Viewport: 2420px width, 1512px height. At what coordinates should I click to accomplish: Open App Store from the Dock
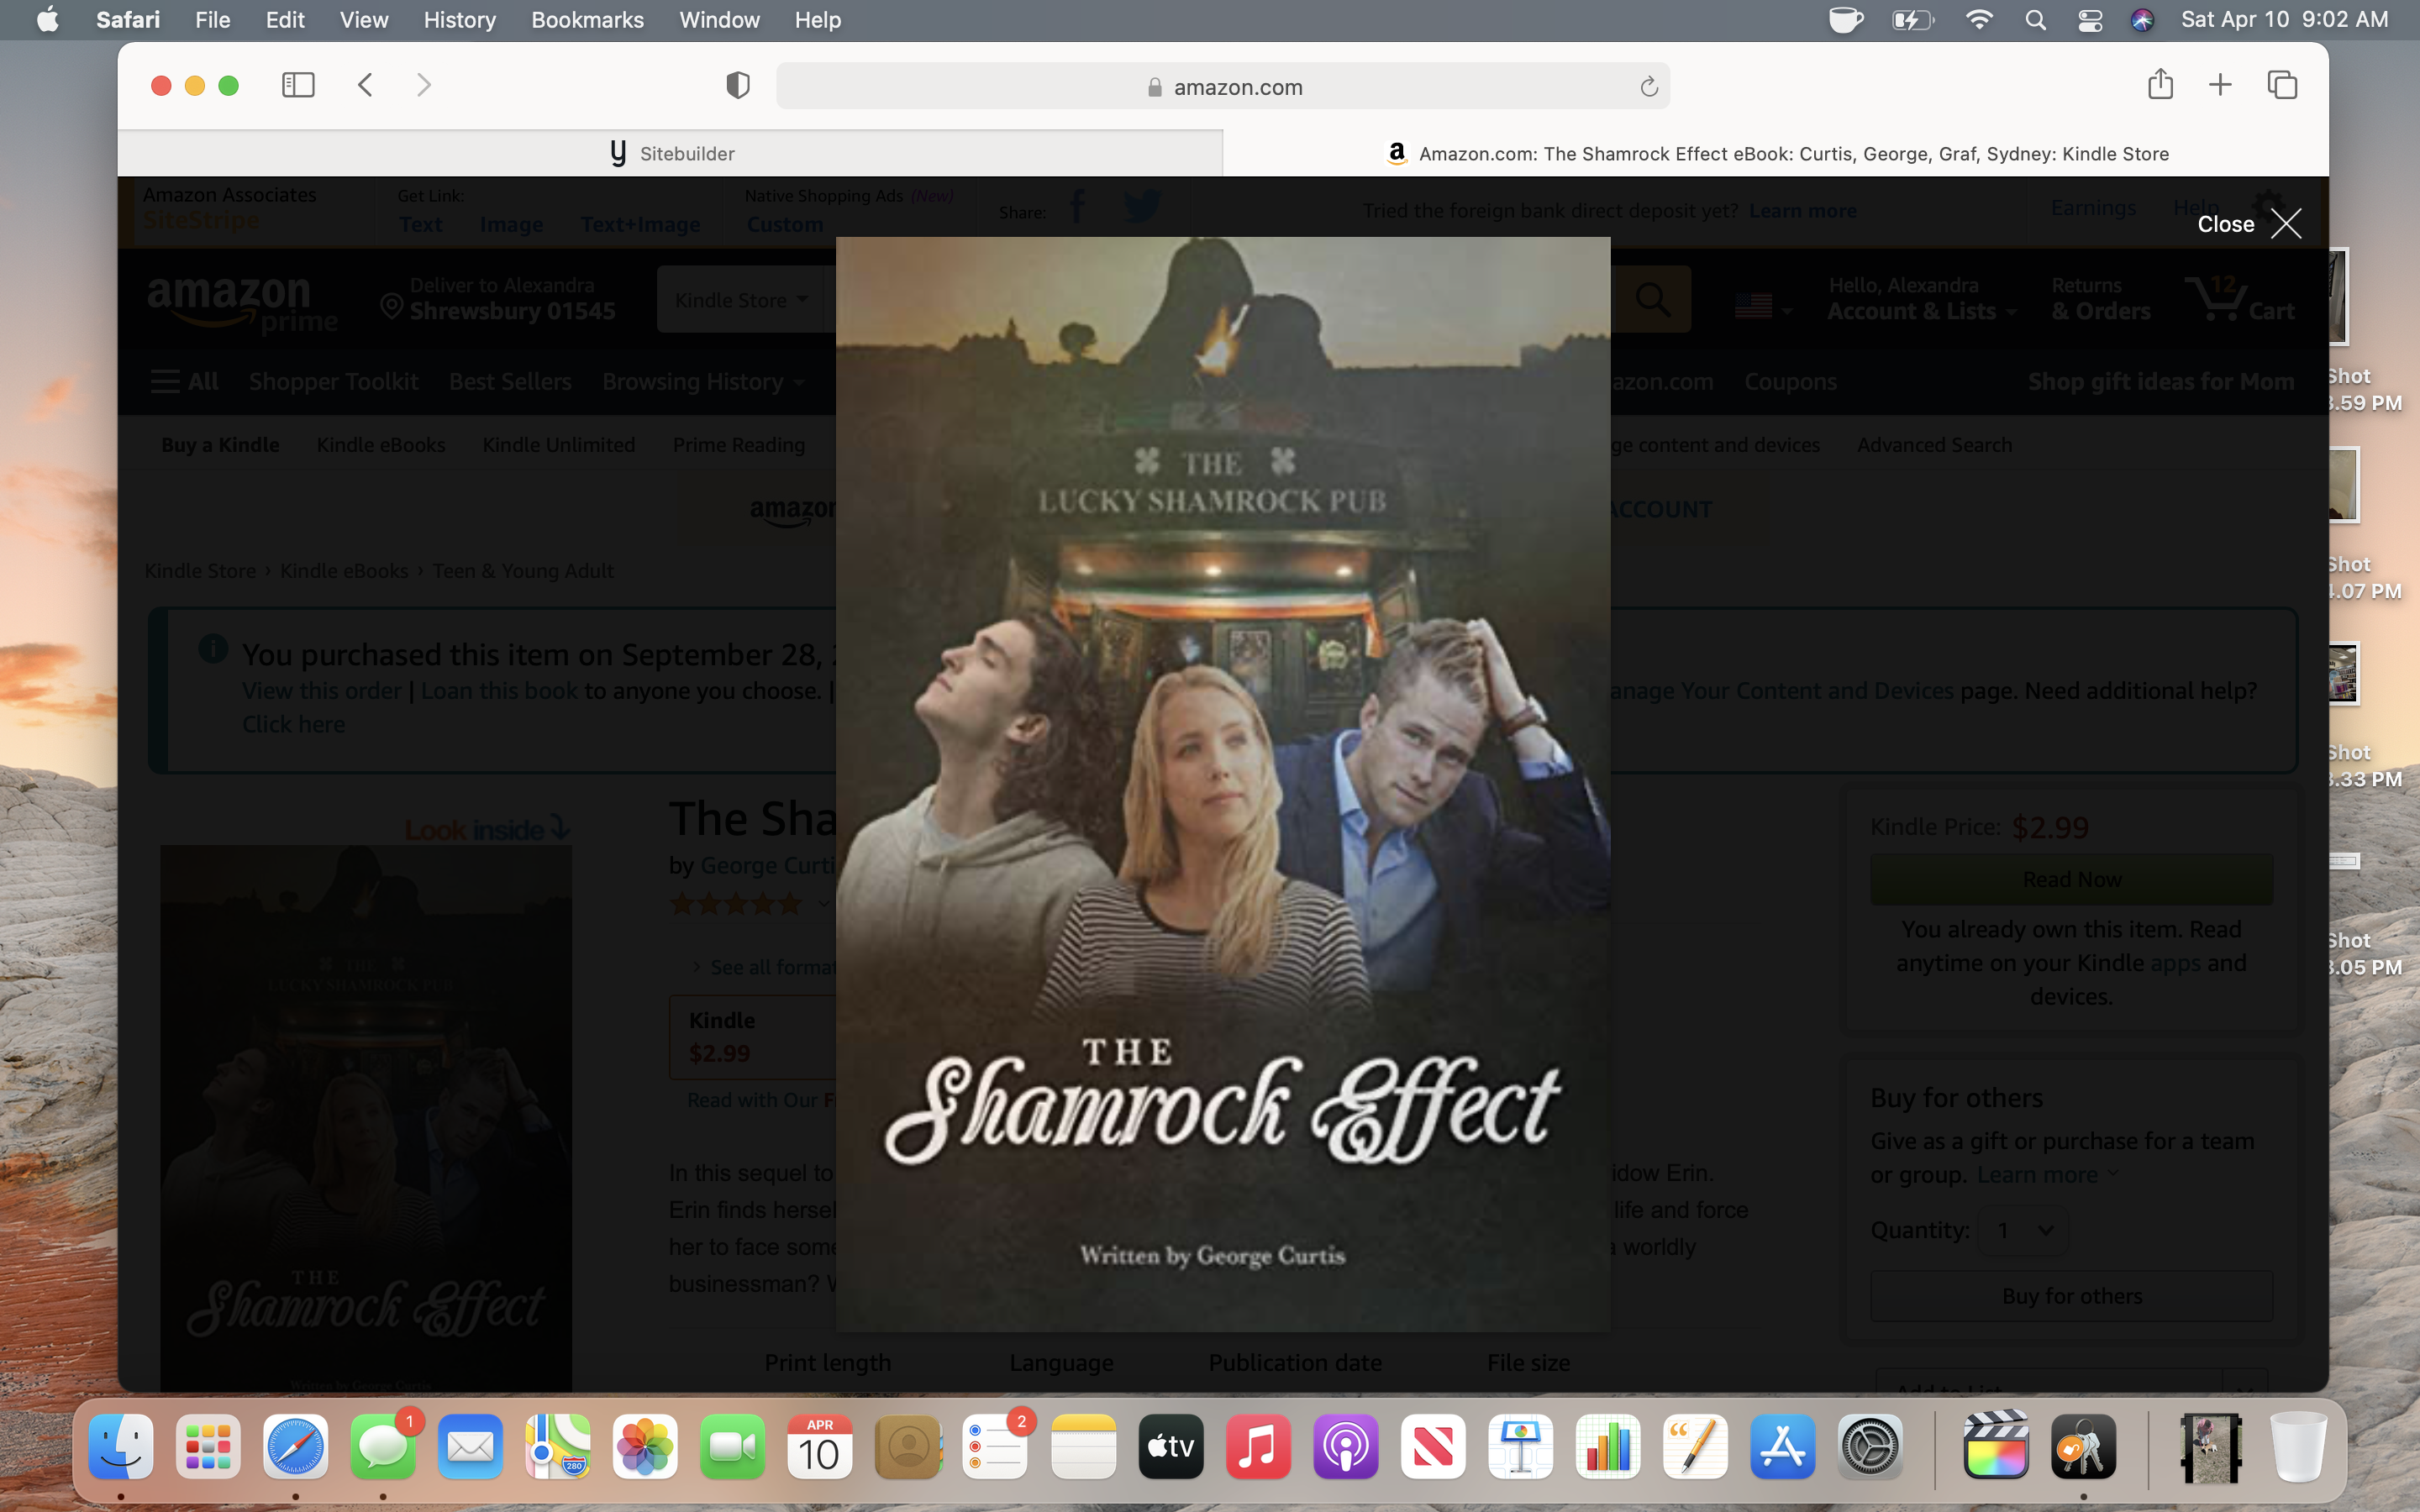pyautogui.click(x=1783, y=1446)
